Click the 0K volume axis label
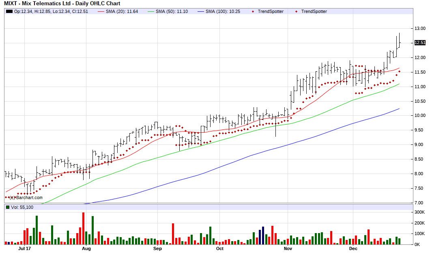Image resolution: width=430 pixels, height=261 pixels. tap(417, 244)
